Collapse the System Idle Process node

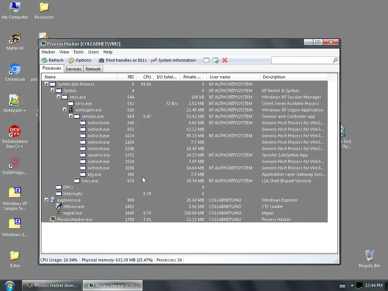pyautogui.click(x=46, y=84)
